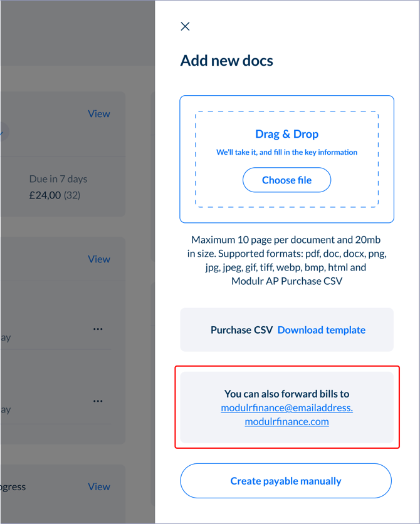The width and height of the screenshot is (420, 524).
Task: Close the Add new docs panel
Action: point(185,26)
